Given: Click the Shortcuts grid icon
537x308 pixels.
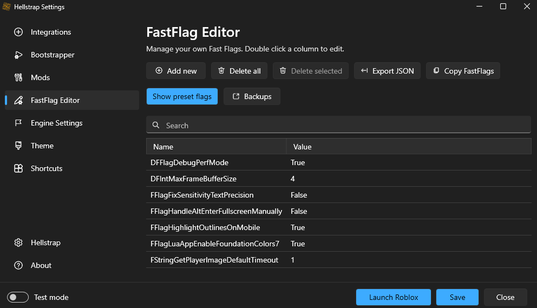Looking at the screenshot, I should tap(18, 168).
